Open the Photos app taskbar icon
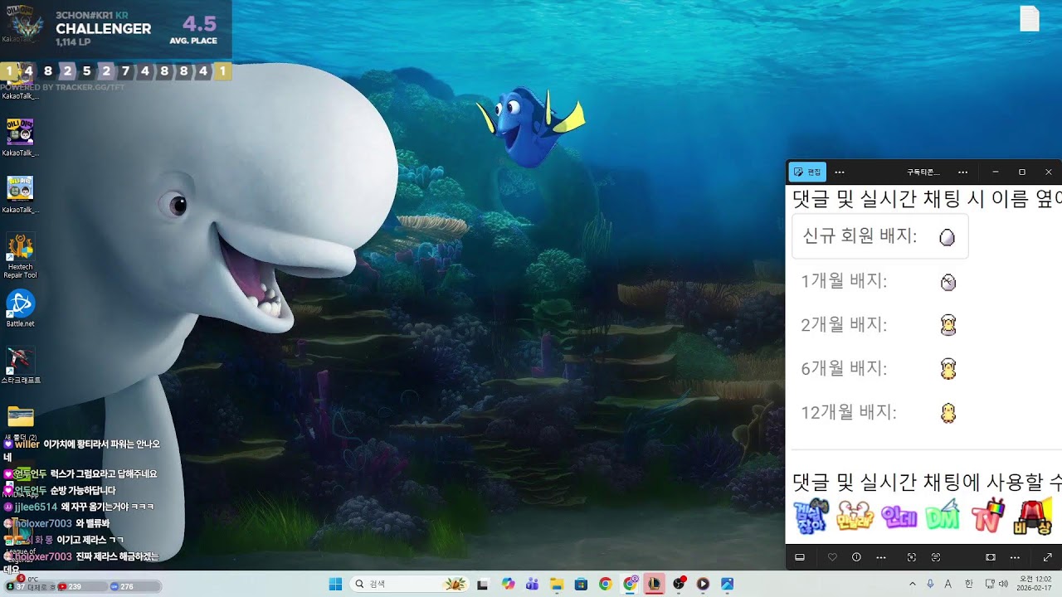Viewport: 1062px width, 597px height. pyautogui.click(x=727, y=584)
